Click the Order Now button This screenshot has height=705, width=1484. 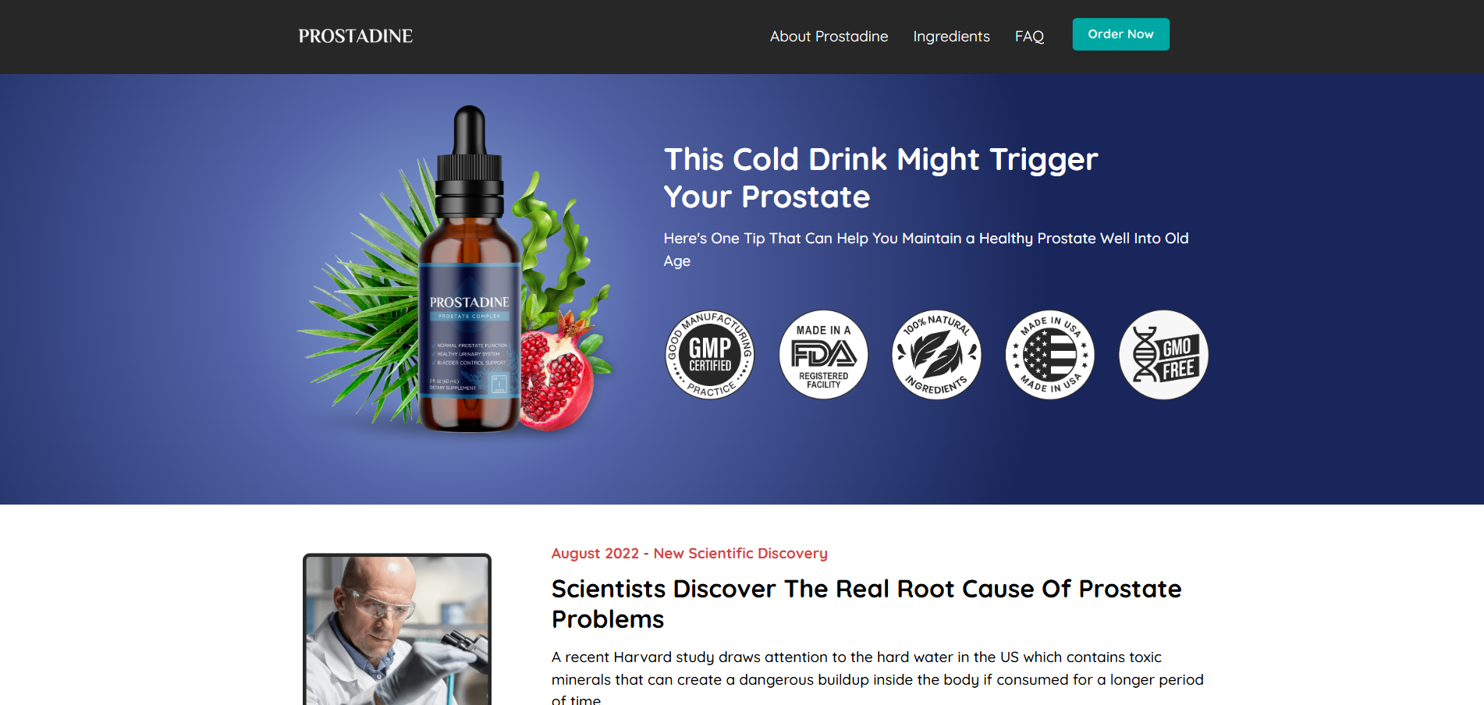pyautogui.click(x=1120, y=34)
